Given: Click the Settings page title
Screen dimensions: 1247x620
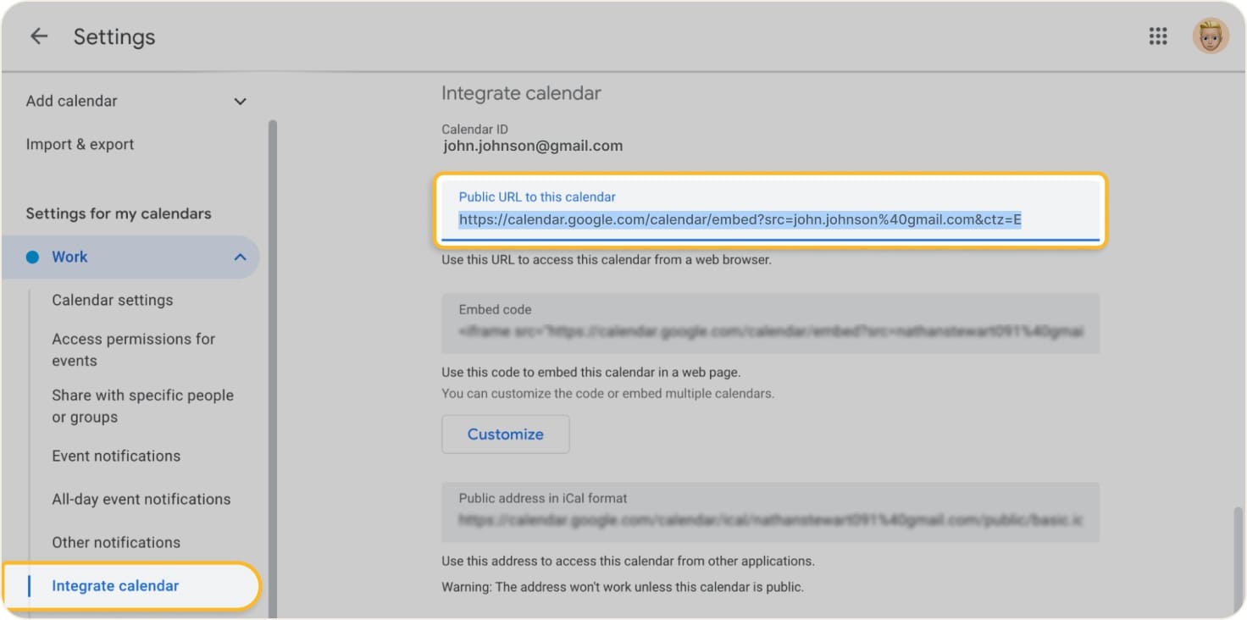Looking at the screenshot, I should tap(114, 36).
